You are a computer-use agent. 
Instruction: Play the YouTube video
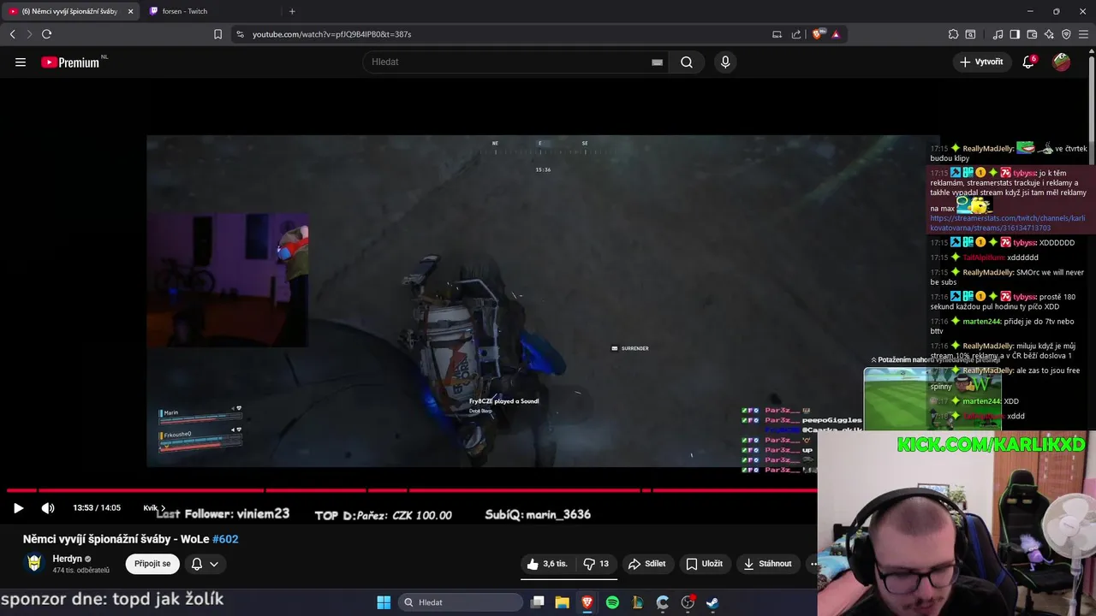tap(18, 508)
